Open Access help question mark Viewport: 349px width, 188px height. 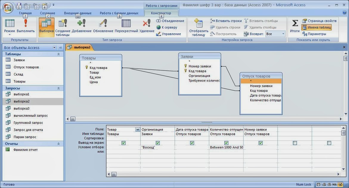click(345, 13)
